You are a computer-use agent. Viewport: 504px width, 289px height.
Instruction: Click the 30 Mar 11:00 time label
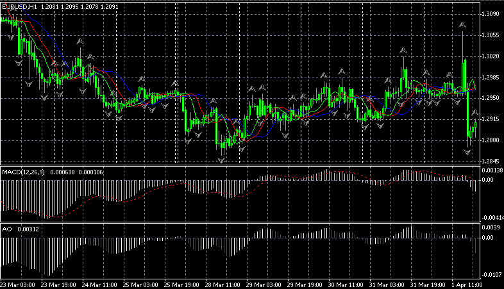coord(346,285)
